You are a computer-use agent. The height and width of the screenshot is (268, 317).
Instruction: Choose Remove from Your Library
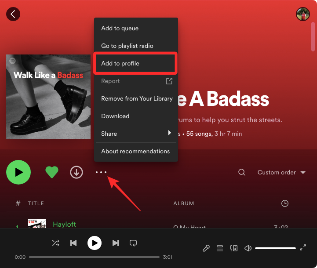136,98
